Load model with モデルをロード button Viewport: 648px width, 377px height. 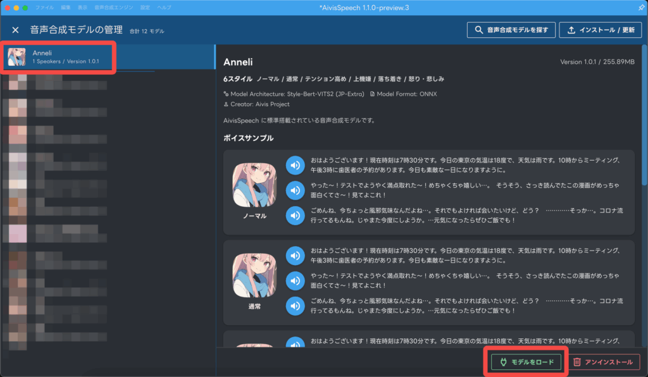526,362
